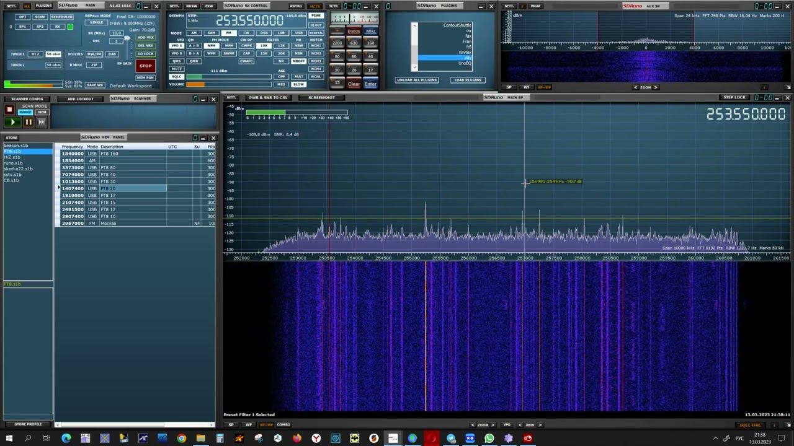Click the Yandex browser taskbar icon
The height and width of the screenshot is (446, 794).
click(x=316, y=439)
